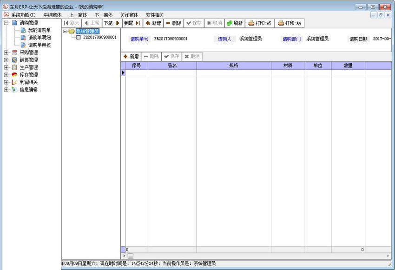Screen dimensions: 395x270
Task: Open the 平铺窗体 menu
Action: (53, 15)
